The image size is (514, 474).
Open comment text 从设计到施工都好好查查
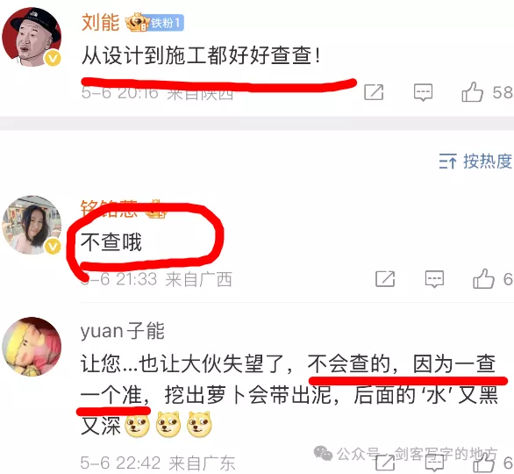point(201,55)
